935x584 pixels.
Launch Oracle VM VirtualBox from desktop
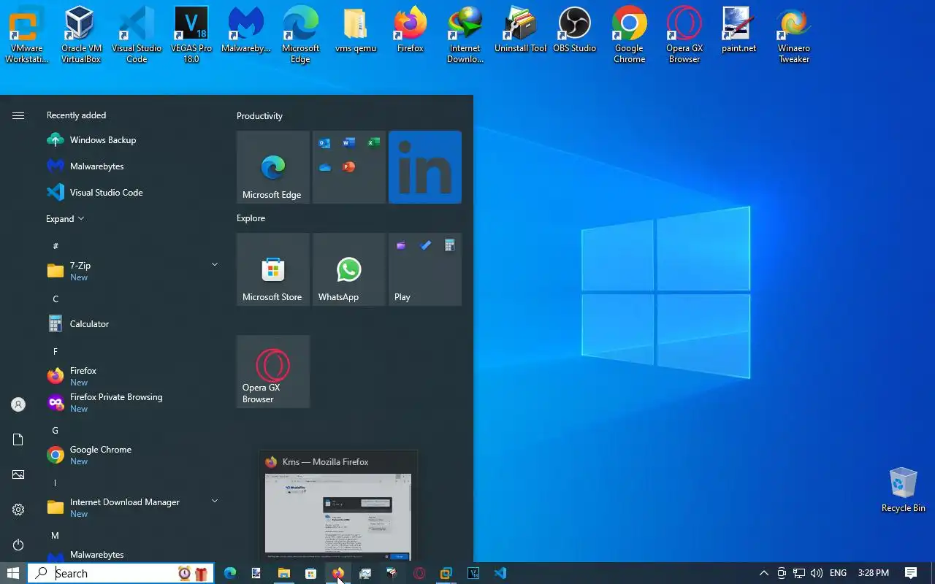81,34
